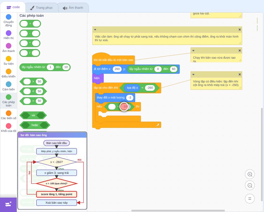Click the add extension button
264x212 pixels.
8,204
